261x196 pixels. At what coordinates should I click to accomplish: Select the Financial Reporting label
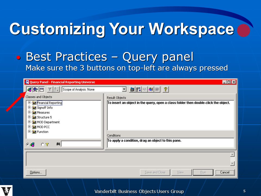[49, 103]
